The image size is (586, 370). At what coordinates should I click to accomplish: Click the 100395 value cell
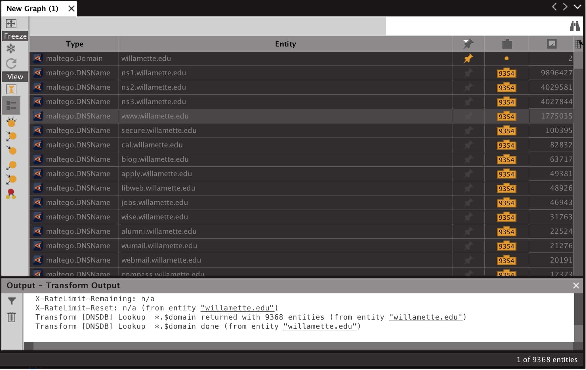(551, 130)
